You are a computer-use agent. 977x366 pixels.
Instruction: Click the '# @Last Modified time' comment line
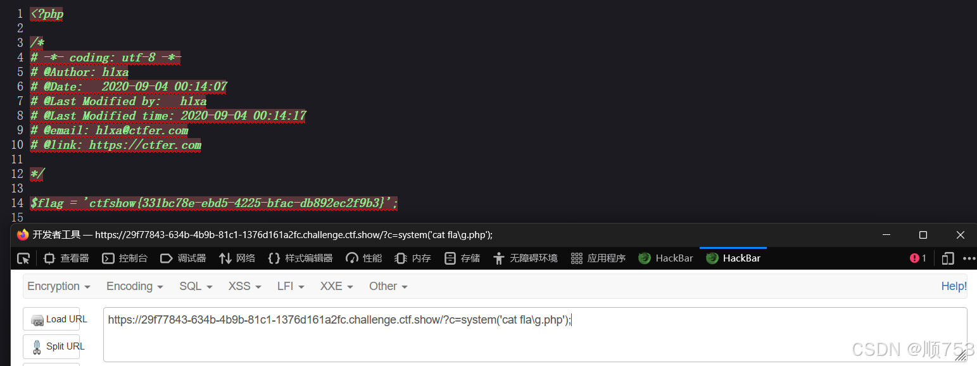pos(168,115)
